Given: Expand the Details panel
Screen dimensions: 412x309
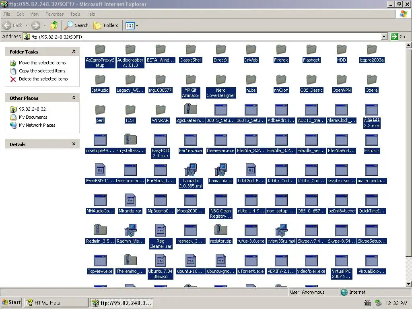Looking at the screenshot, I should tap(74, 144).
